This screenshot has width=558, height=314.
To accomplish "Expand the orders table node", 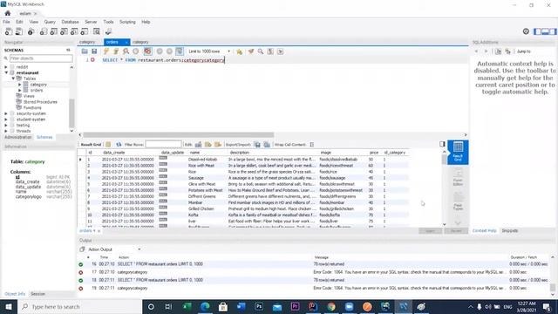I will [x=20, y=91].
